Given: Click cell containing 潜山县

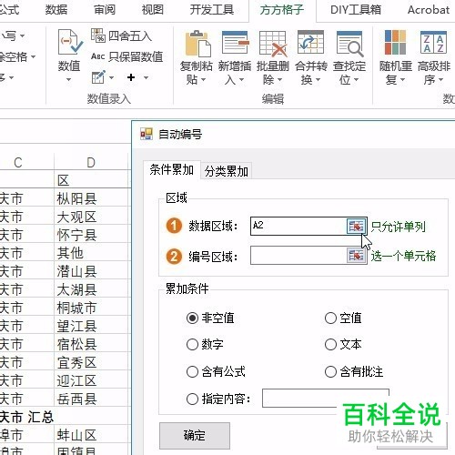Looking at the screenshot, I should pyautogui.click(x=92, y=271).
